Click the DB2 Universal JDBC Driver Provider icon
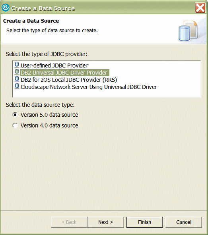Screen dimensions: 208x235 tap(17, 72)
